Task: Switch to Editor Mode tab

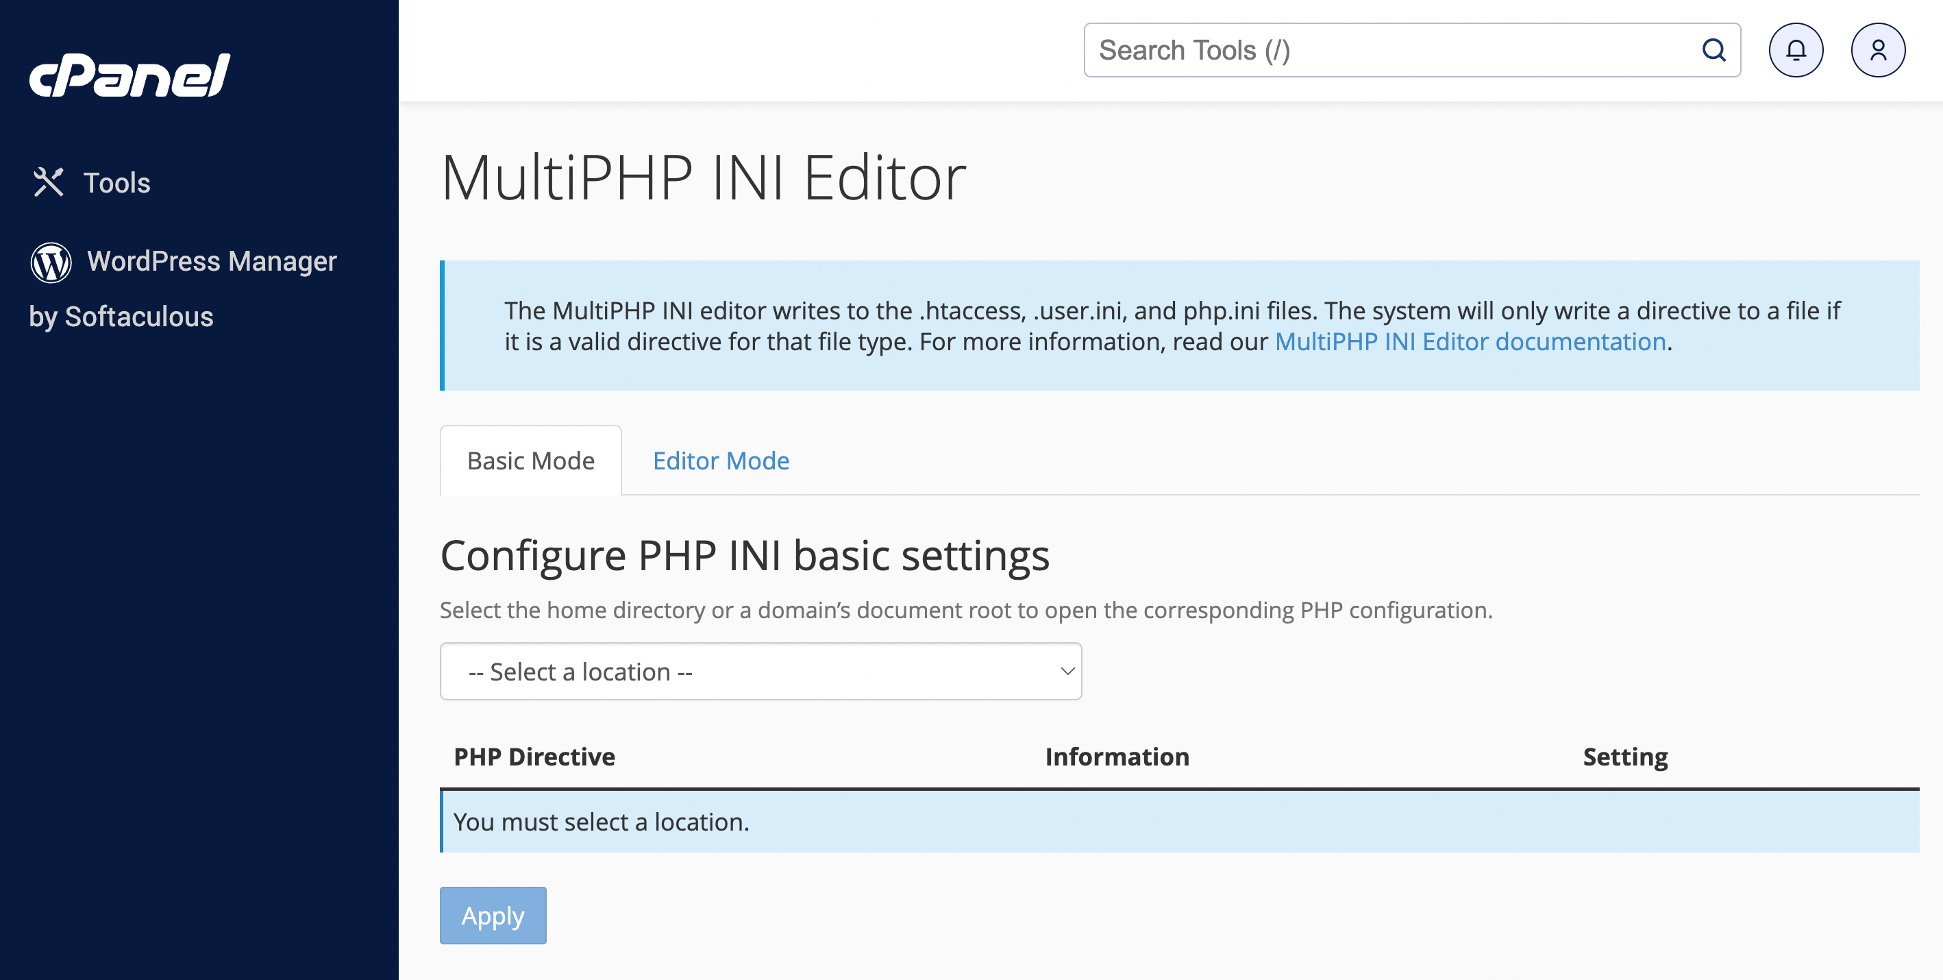Action: click(721, 461)
